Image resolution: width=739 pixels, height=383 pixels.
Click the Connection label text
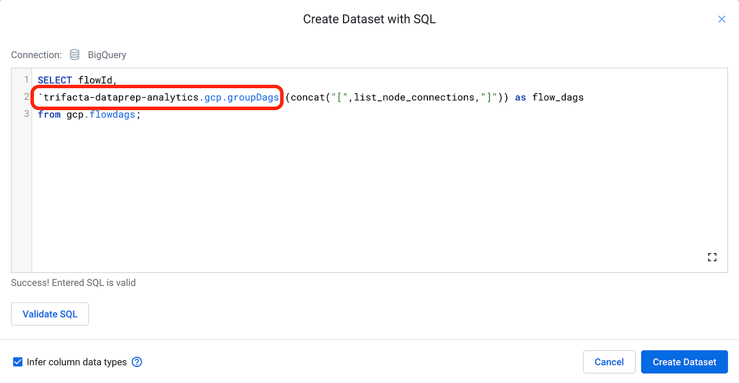36,54
